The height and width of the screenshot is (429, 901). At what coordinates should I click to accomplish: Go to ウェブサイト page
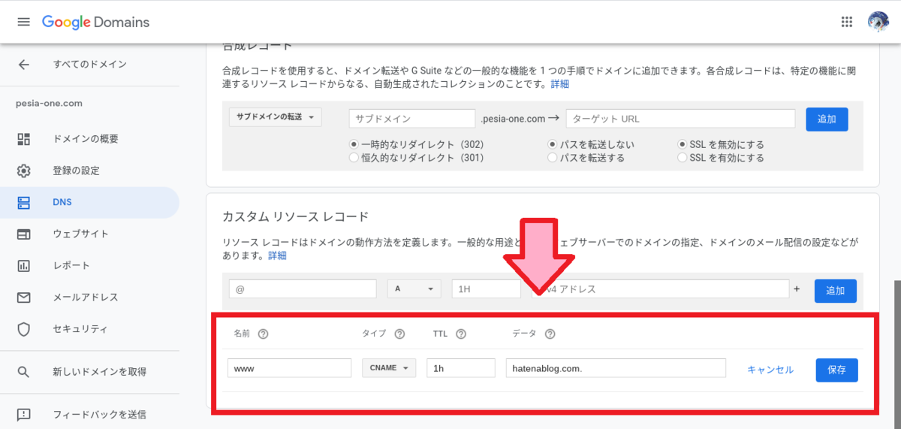click(x=80, y=234)
